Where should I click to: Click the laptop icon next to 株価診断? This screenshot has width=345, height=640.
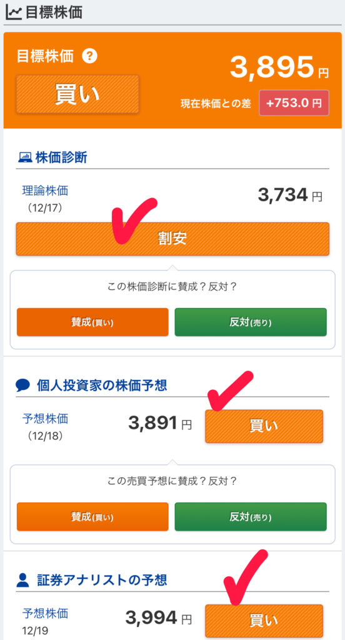(25, 157)
